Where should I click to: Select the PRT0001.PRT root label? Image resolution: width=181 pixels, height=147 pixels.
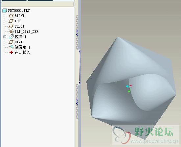click(19, 10)
